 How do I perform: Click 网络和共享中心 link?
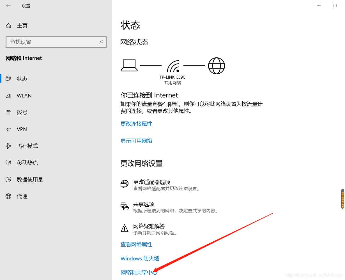point(139,272)
